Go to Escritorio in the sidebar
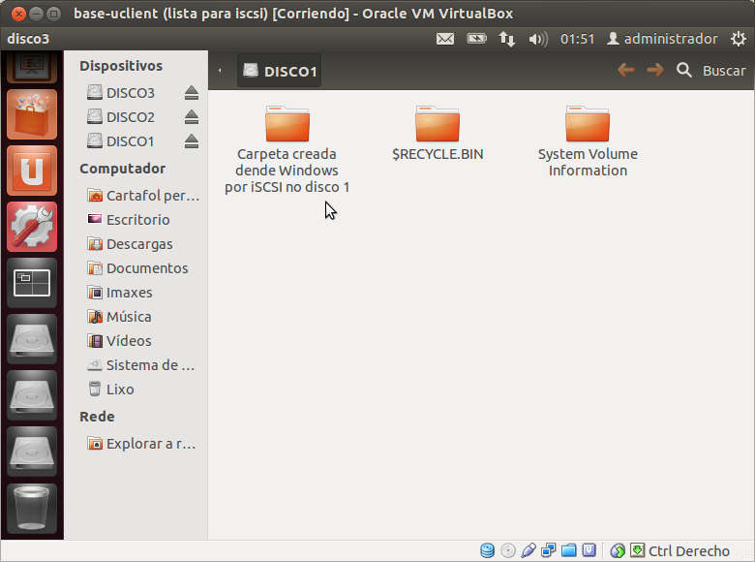The width and height of the screenshot is (755, 562). coord(129,220)
